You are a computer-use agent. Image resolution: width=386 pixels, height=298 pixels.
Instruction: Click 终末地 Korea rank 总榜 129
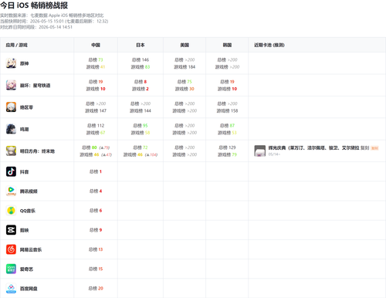pyautogui.click(x=227, y=147)
